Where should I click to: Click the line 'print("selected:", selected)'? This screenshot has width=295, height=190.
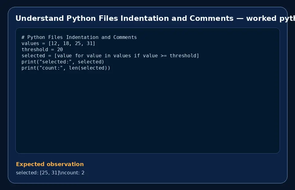point(63,62)
